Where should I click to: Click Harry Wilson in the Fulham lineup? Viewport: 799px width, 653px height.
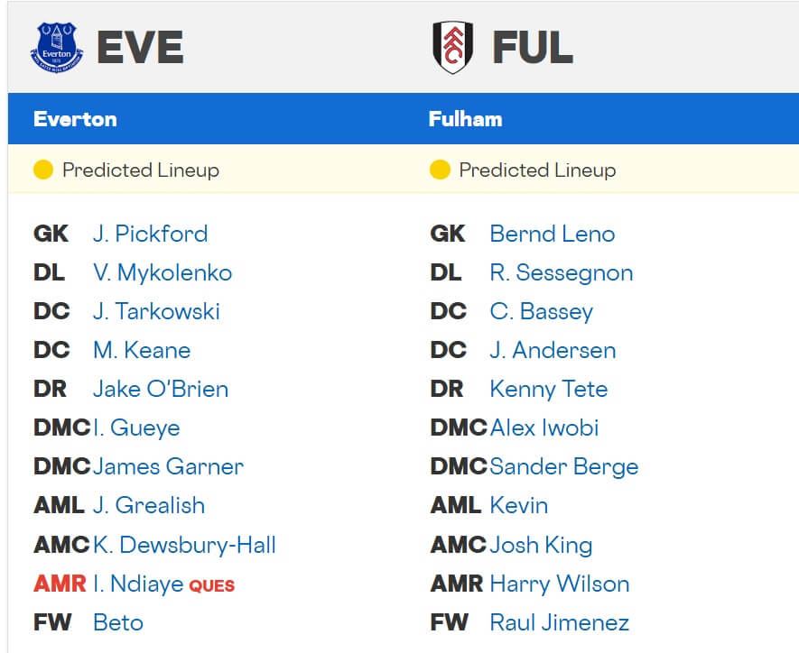[x=558, y=584]
